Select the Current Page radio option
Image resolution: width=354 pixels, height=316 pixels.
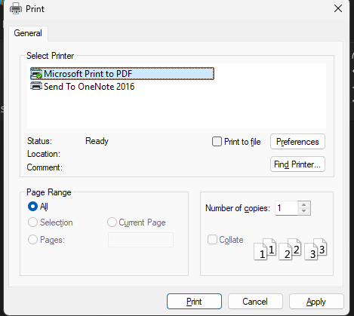tap(112, 222)
